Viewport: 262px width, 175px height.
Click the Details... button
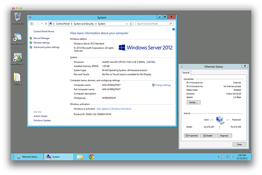point(193,102)
